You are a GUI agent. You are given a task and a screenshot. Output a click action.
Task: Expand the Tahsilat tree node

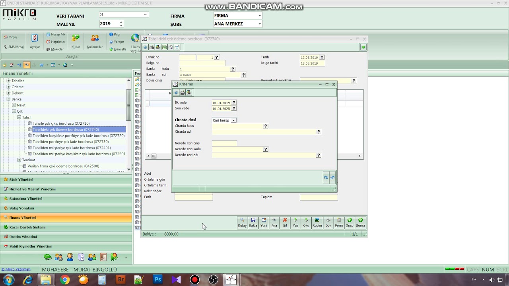tap(8, 81)
